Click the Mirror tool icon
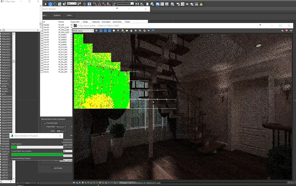 point(137,4)
